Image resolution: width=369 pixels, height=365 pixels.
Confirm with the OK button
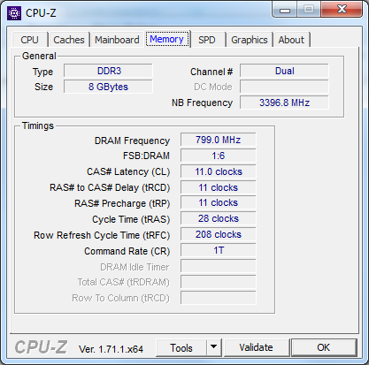(324, 347)
